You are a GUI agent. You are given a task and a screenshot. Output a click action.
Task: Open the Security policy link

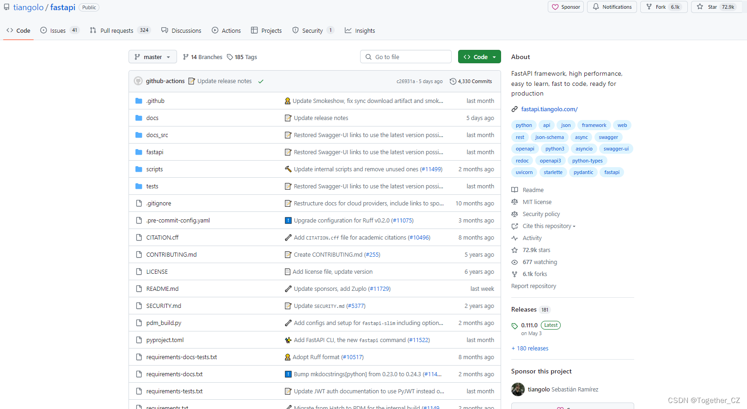pyautogui.click(x=541, y=214)
